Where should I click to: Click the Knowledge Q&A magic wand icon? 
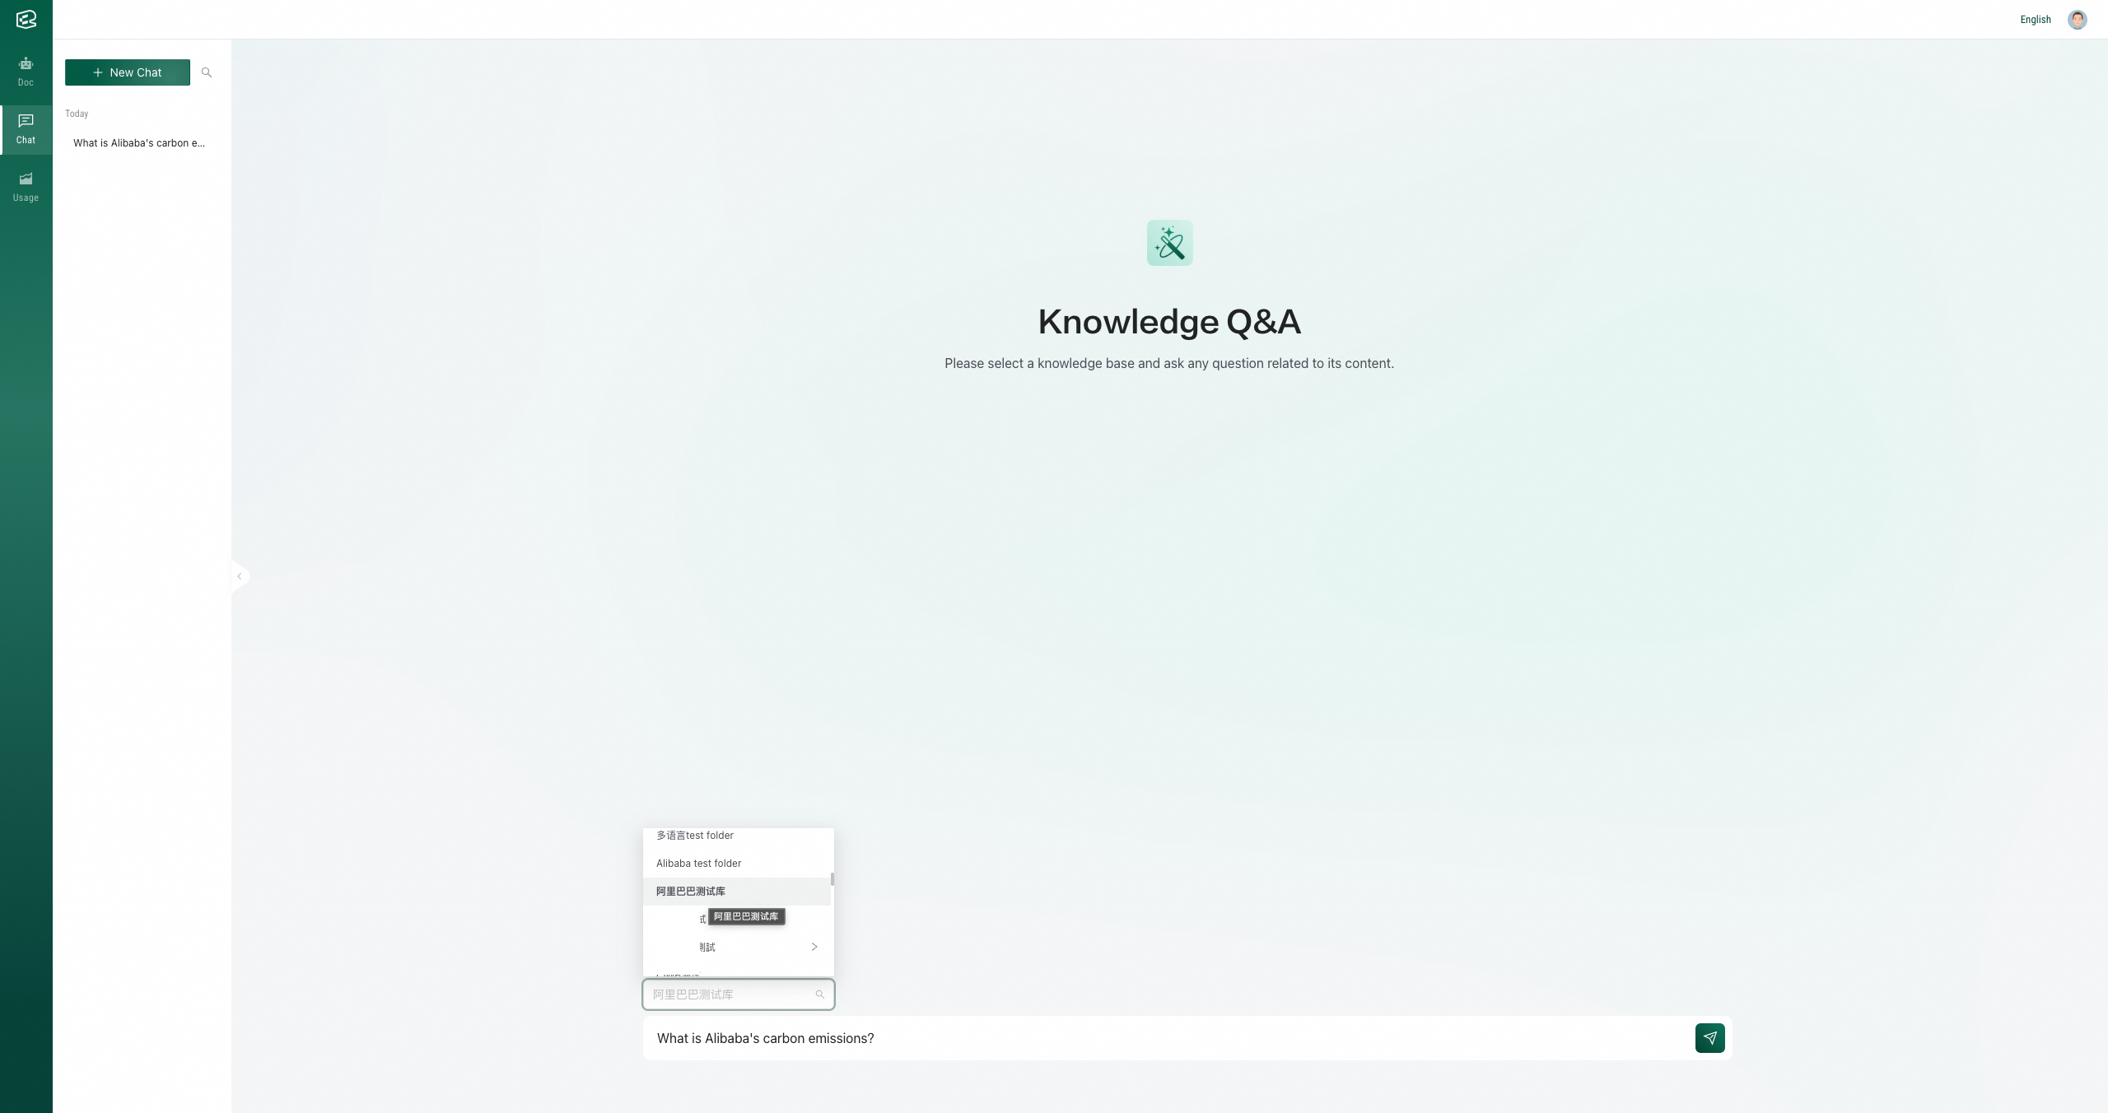pyautogui.click(x=1169, y=243)
